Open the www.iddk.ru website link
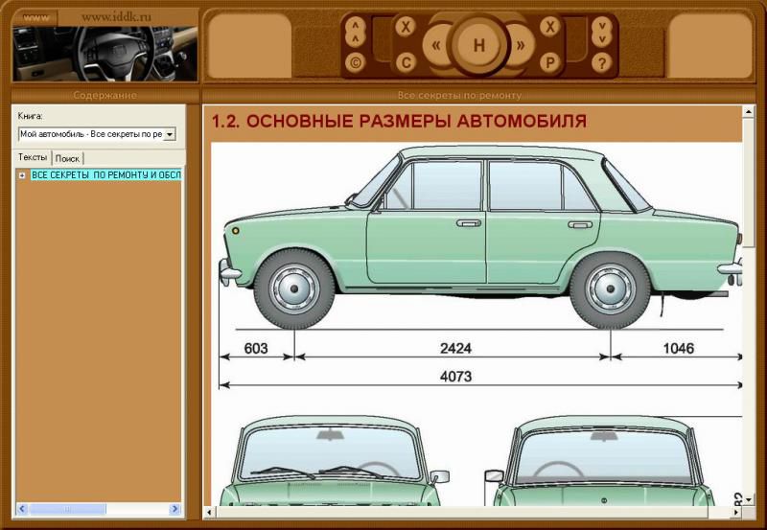The height and width of the screenshot is (530, 767). [116, 17]
